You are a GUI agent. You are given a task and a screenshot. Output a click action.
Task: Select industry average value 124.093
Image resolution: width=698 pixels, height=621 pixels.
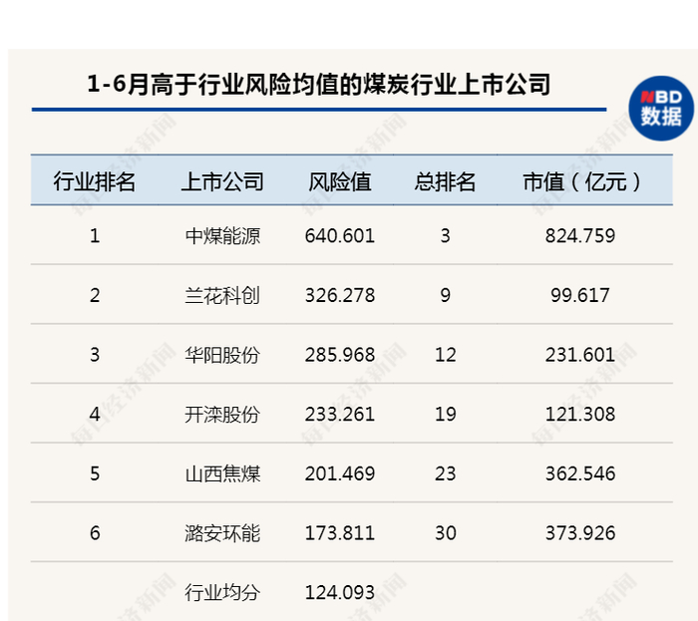click(x=340, y=593)
